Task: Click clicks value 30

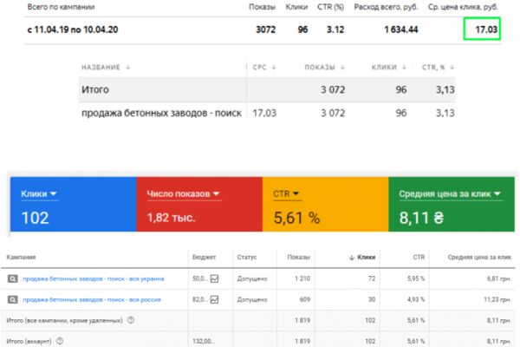Action: coord(372,299)
